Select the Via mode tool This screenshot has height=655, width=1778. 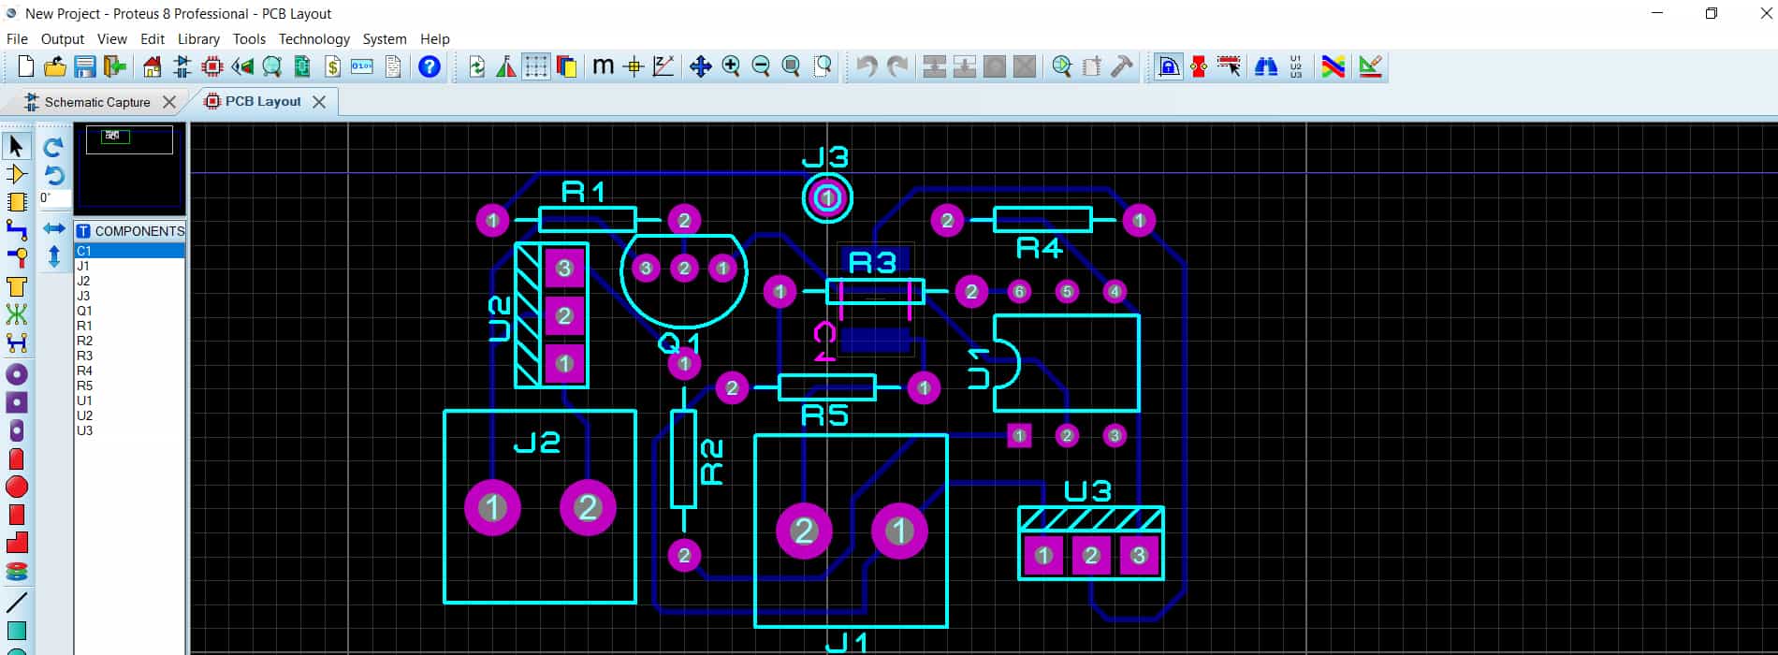click(x=17, y=257)
